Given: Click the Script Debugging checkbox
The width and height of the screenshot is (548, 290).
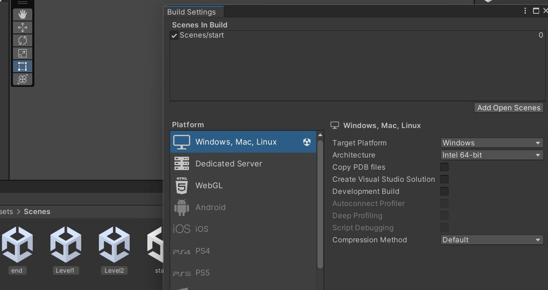Looking at the screenshot, I should pyautogui.click(x=444, y=228).
